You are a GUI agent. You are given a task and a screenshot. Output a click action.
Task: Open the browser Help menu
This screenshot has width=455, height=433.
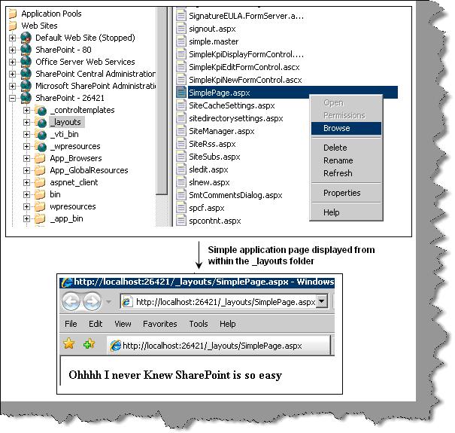tap(227, 324)
